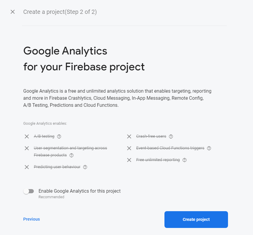Click help icon after User segmentation text
The width and height of the screenshot is (253, 235).
(x=71, y=155)
